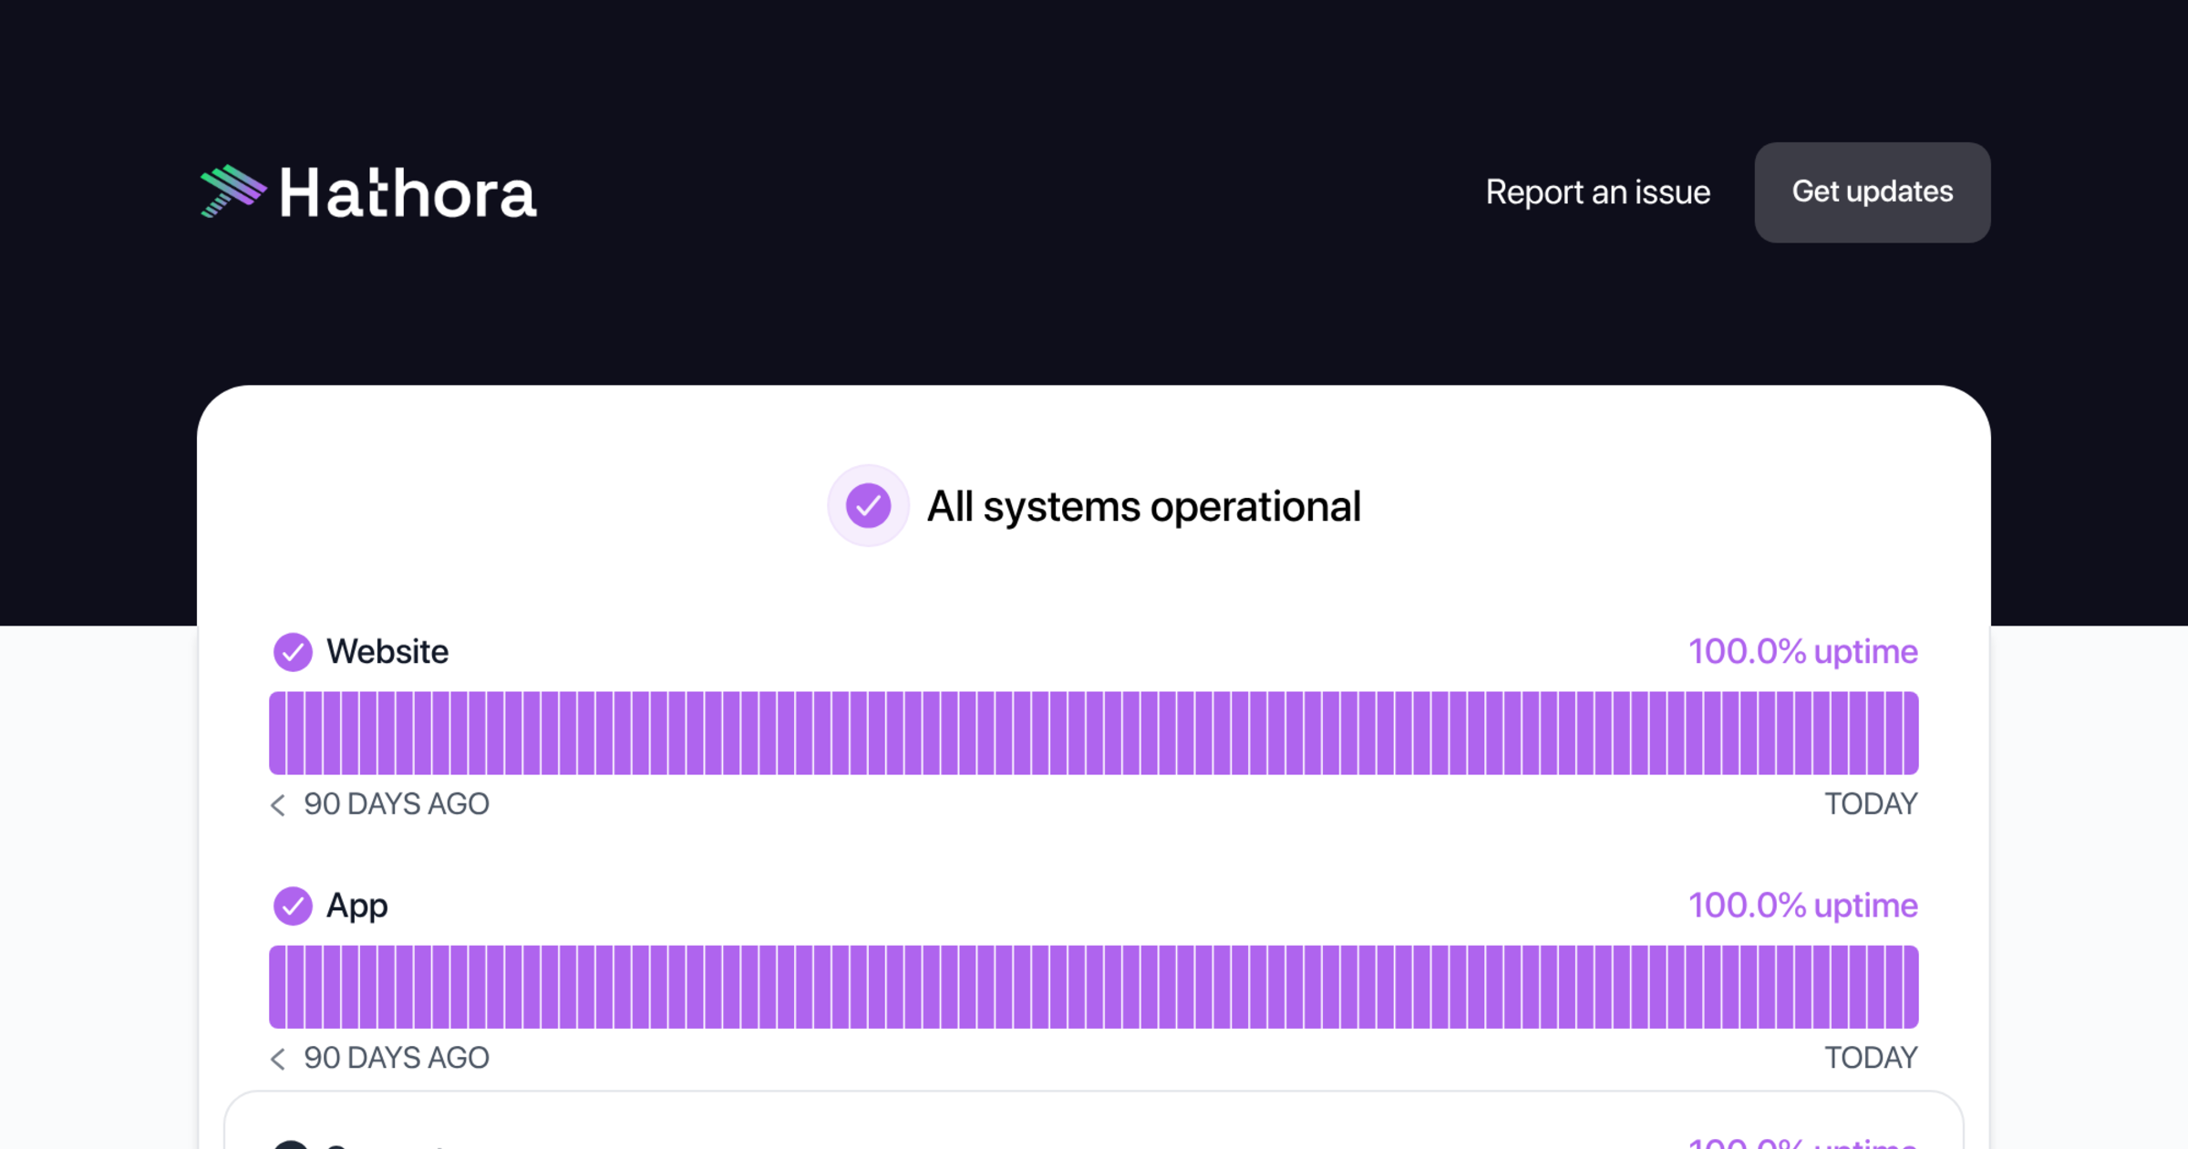
Task: Click today's bar in App timeline
Action: [x=1910, y=987]
